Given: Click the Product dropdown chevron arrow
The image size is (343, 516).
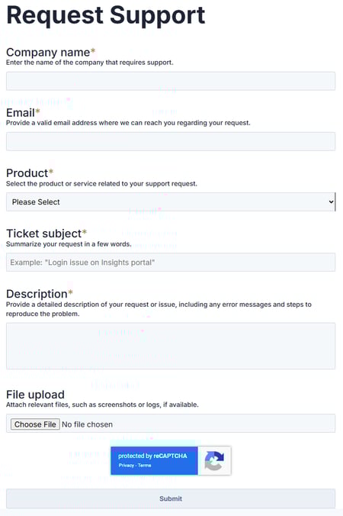Looking at the screenshot, I should [331, 202].
